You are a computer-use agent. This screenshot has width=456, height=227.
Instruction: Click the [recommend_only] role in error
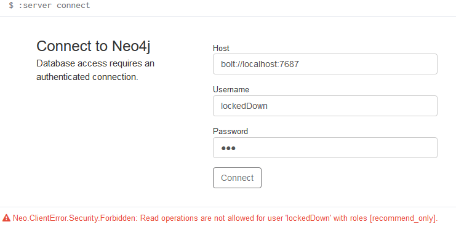coord(402,218)
